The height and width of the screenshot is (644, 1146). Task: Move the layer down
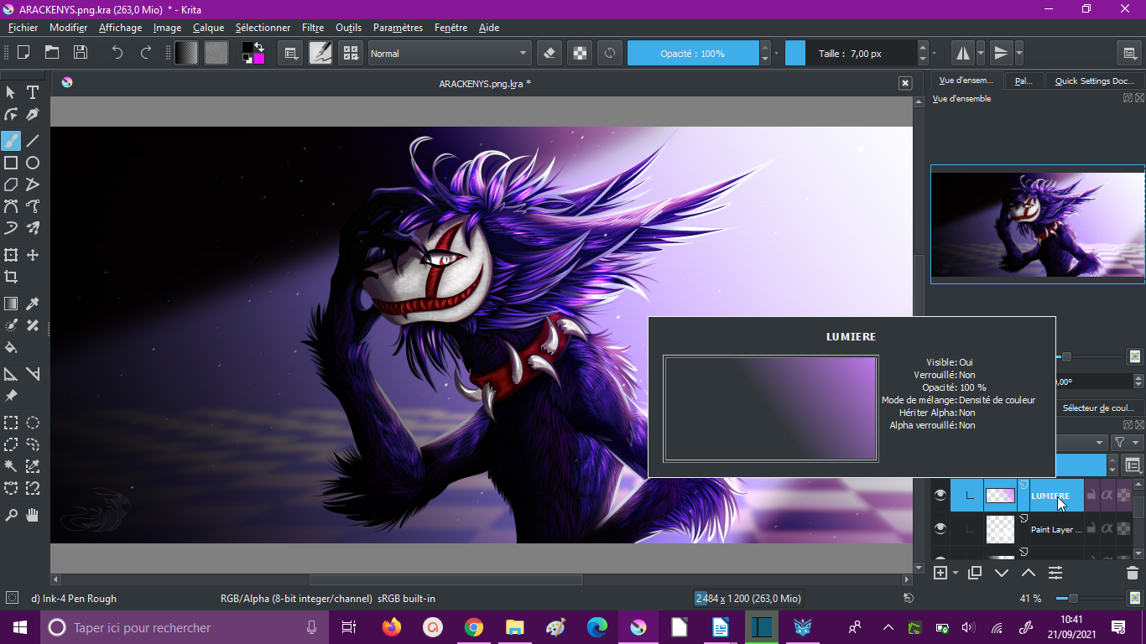1002,573
